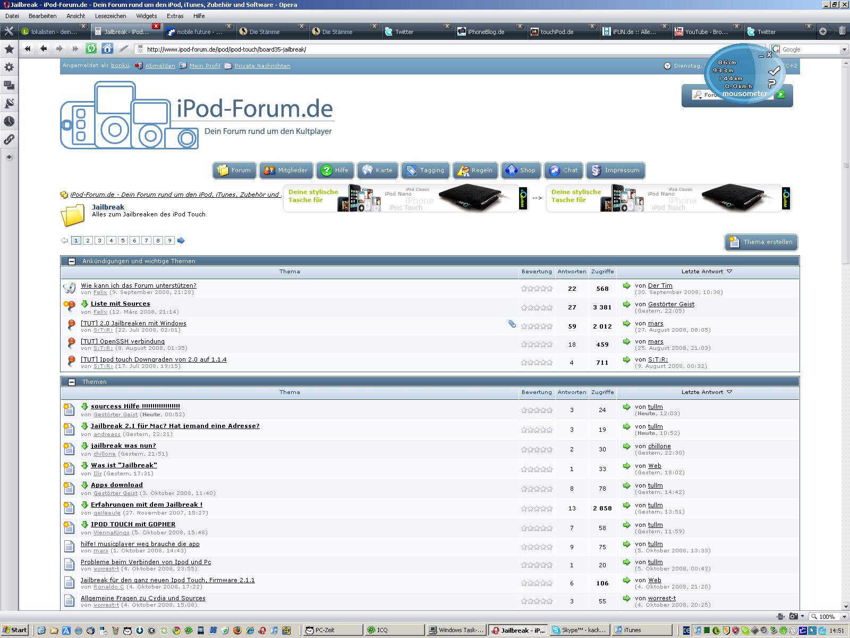Open the Mitglieder navigation button
This screenshot has height=638, width=850.
coord(286,170)
